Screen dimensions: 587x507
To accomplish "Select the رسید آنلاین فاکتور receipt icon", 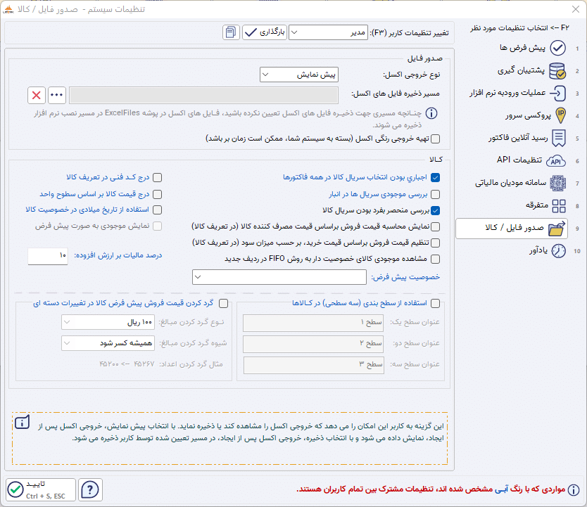I will [x=559, y=139].
